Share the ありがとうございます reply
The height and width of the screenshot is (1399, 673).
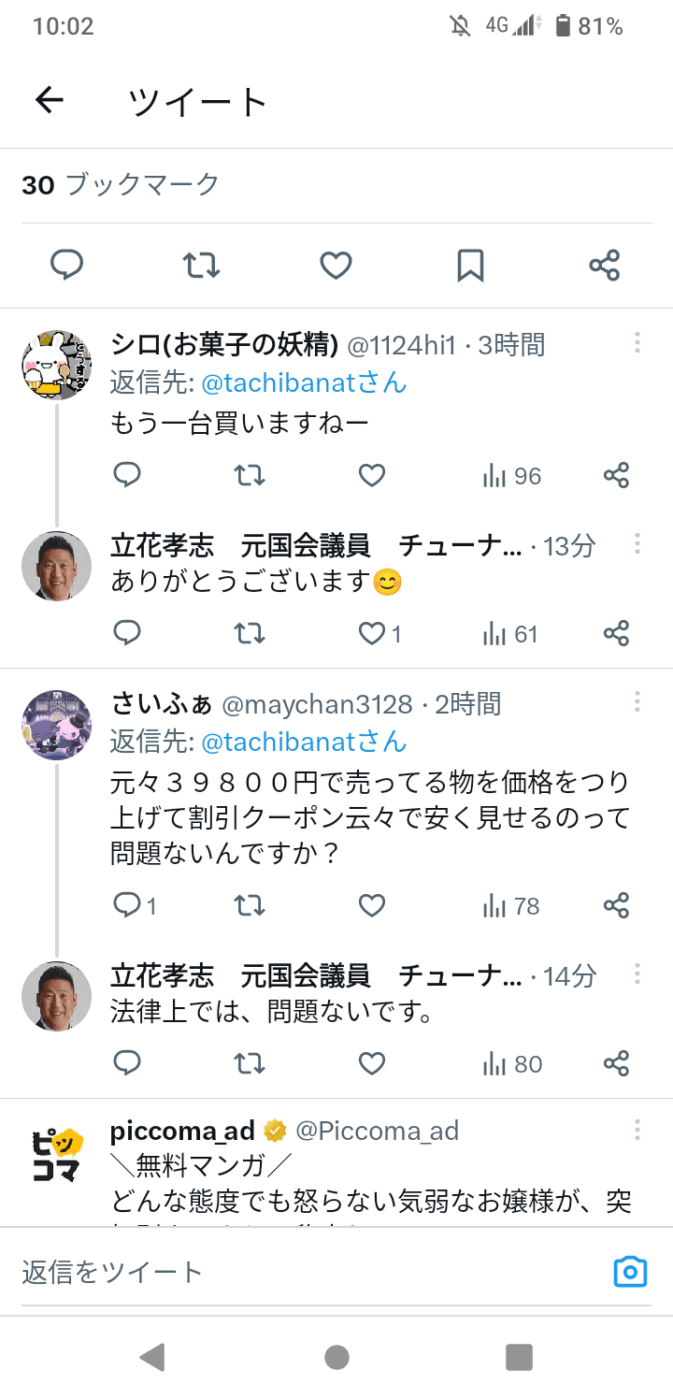(x=616, y=634)
